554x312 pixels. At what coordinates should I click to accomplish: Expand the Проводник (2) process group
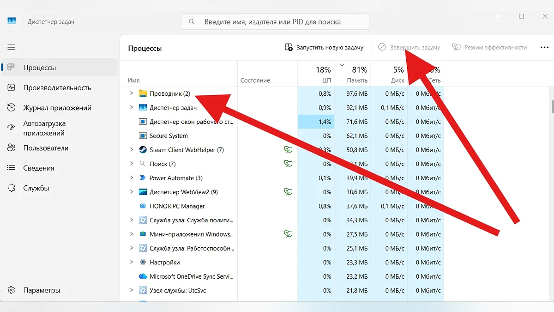tap(131, 93)
